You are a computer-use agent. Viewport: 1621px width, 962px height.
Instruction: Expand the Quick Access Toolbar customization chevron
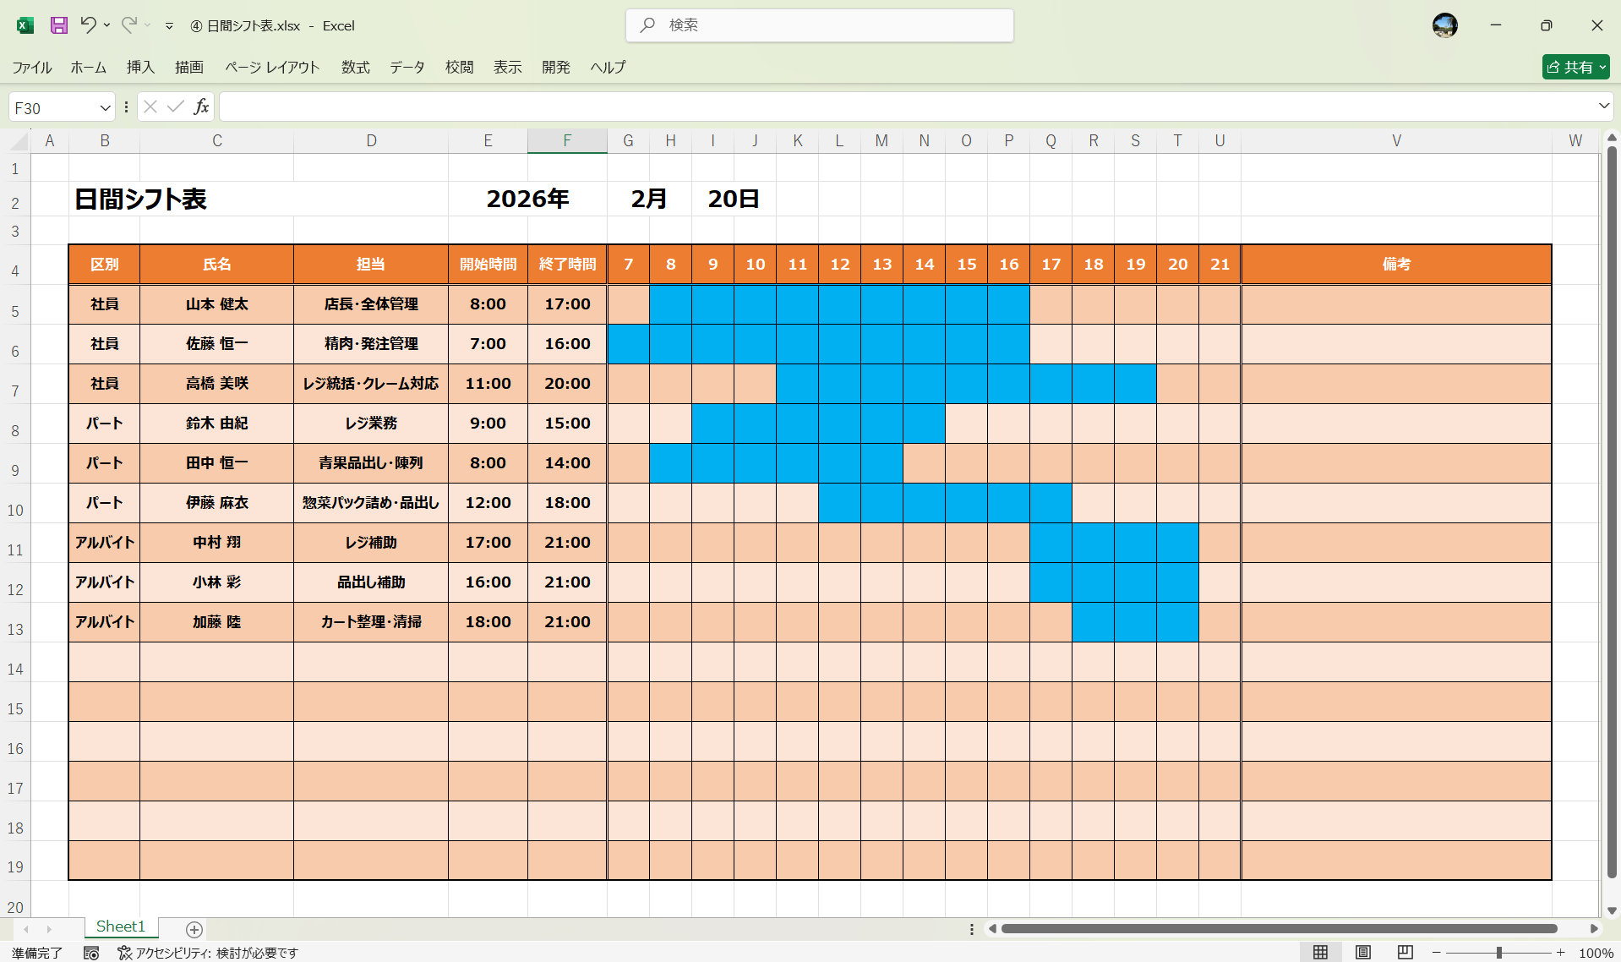tap(169, 26)
